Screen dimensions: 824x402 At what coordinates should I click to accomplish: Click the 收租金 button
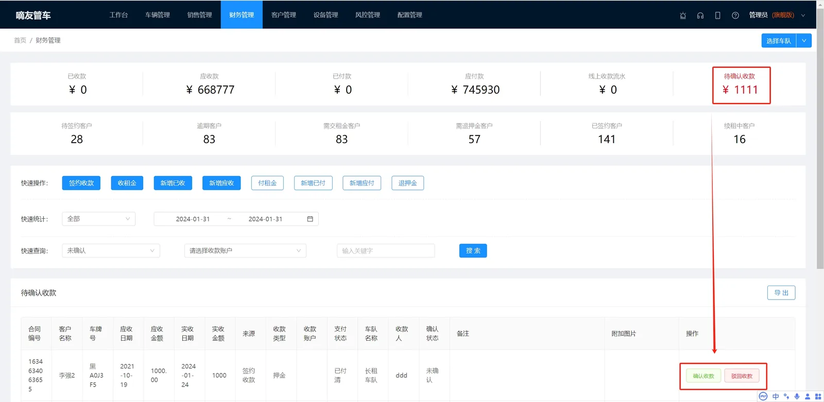127,183
